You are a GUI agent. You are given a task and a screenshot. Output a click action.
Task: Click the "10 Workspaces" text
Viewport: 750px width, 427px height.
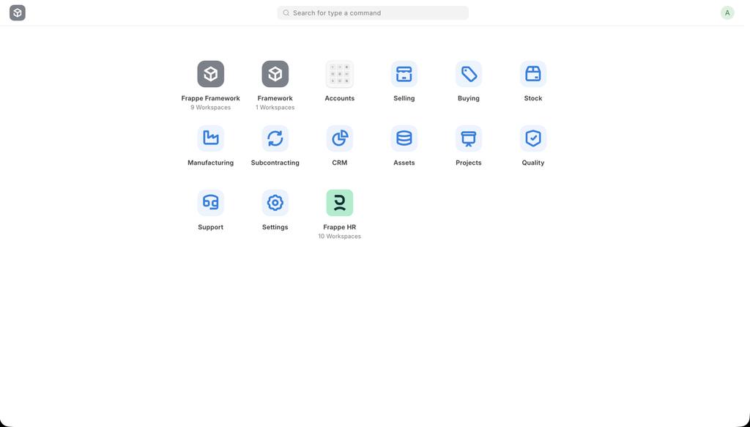point(340,237)
